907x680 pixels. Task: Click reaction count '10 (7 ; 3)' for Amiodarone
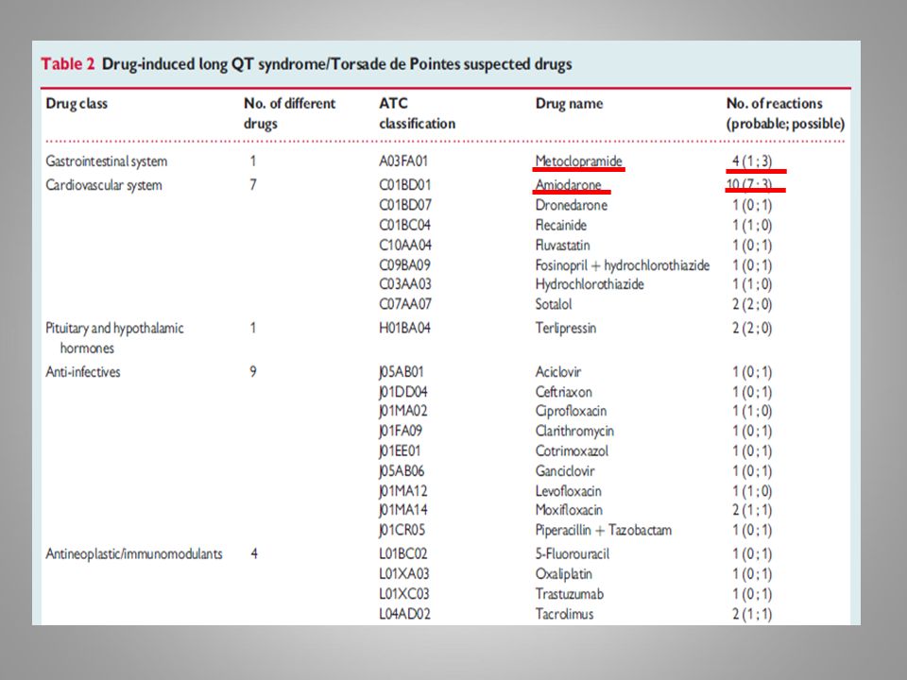click(x=749, y=185)
